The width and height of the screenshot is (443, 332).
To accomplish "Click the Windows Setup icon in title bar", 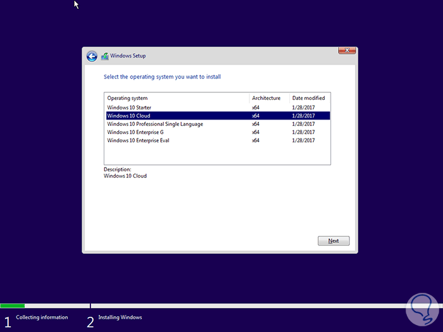I will click(x=105, y=56).
